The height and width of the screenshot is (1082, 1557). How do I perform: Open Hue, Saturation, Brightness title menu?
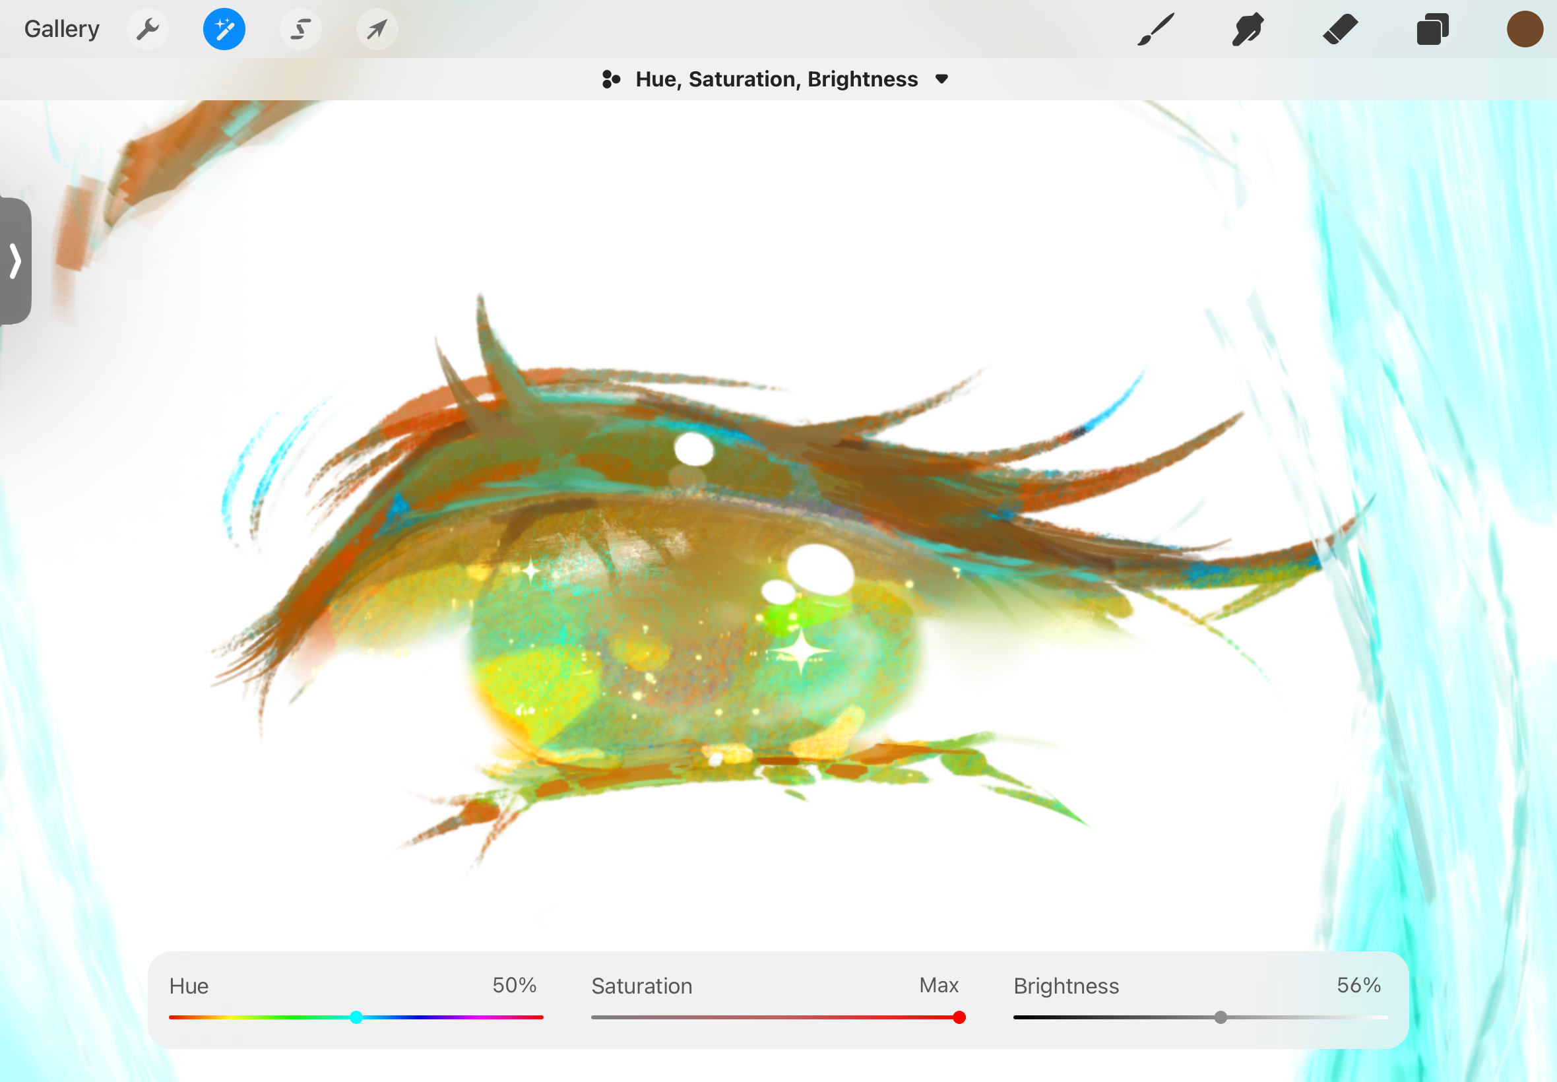tap(776, 79)
